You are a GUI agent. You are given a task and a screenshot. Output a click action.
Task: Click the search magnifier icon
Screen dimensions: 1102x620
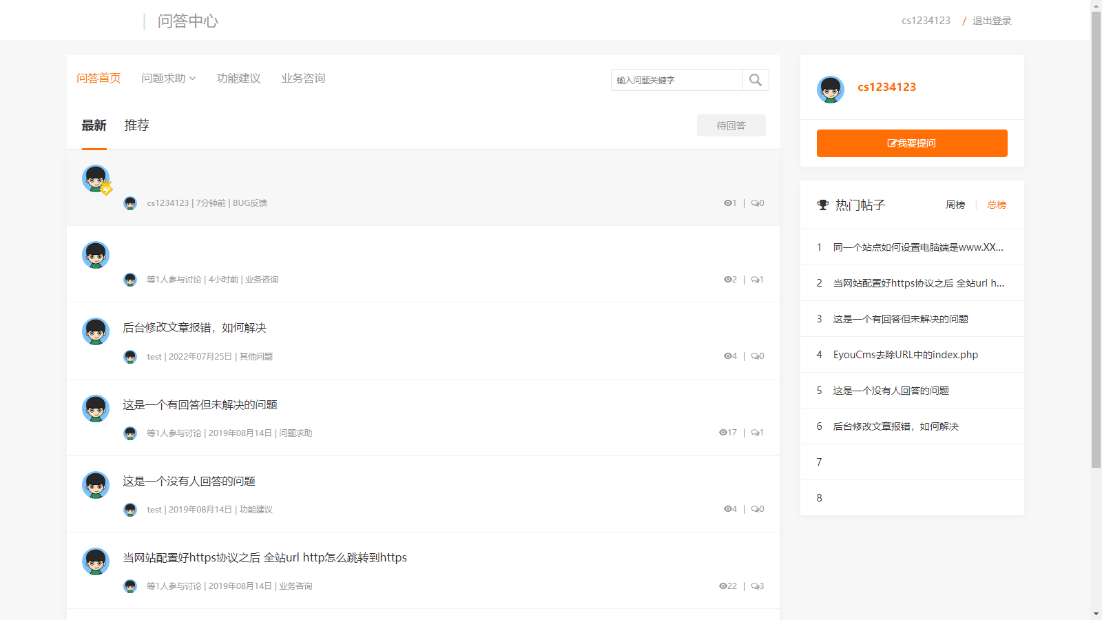click(x=756, y=80)
